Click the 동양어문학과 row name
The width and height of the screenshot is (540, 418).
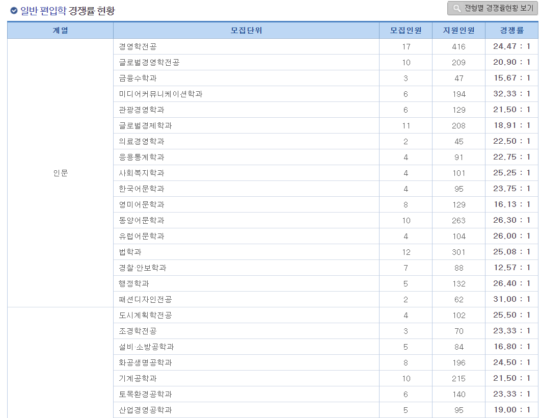coord(142,221)
